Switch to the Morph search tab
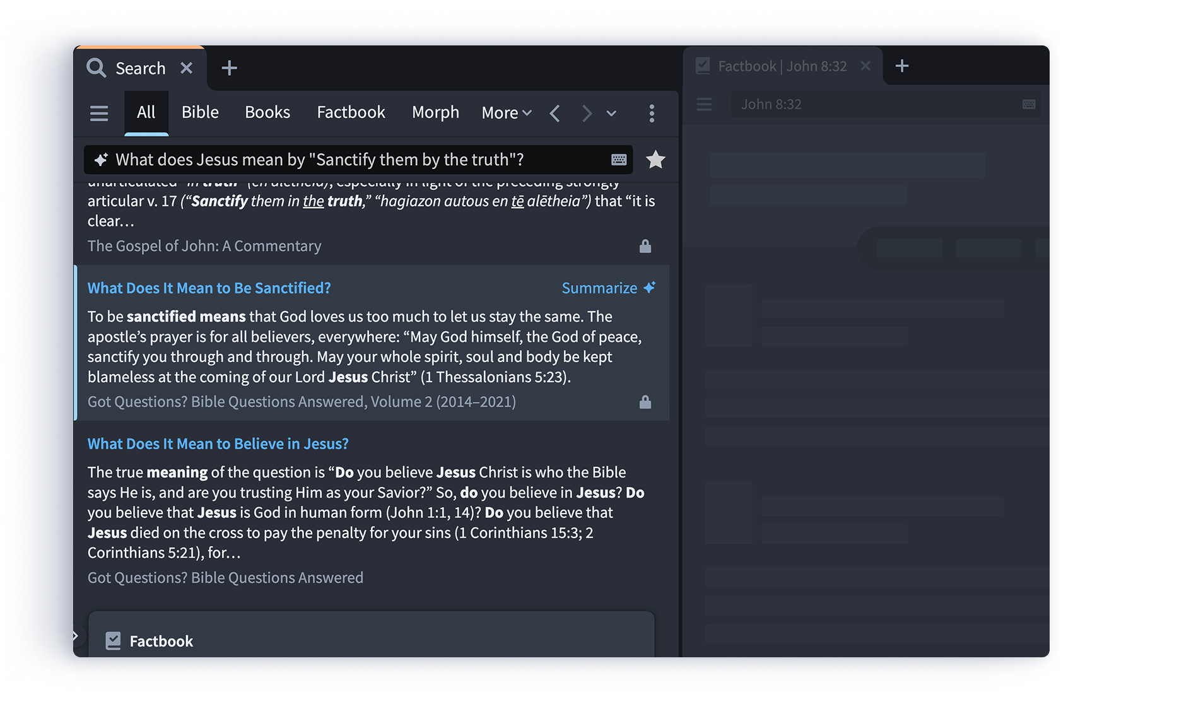The image size is (1196, 709). click(435, 112)
